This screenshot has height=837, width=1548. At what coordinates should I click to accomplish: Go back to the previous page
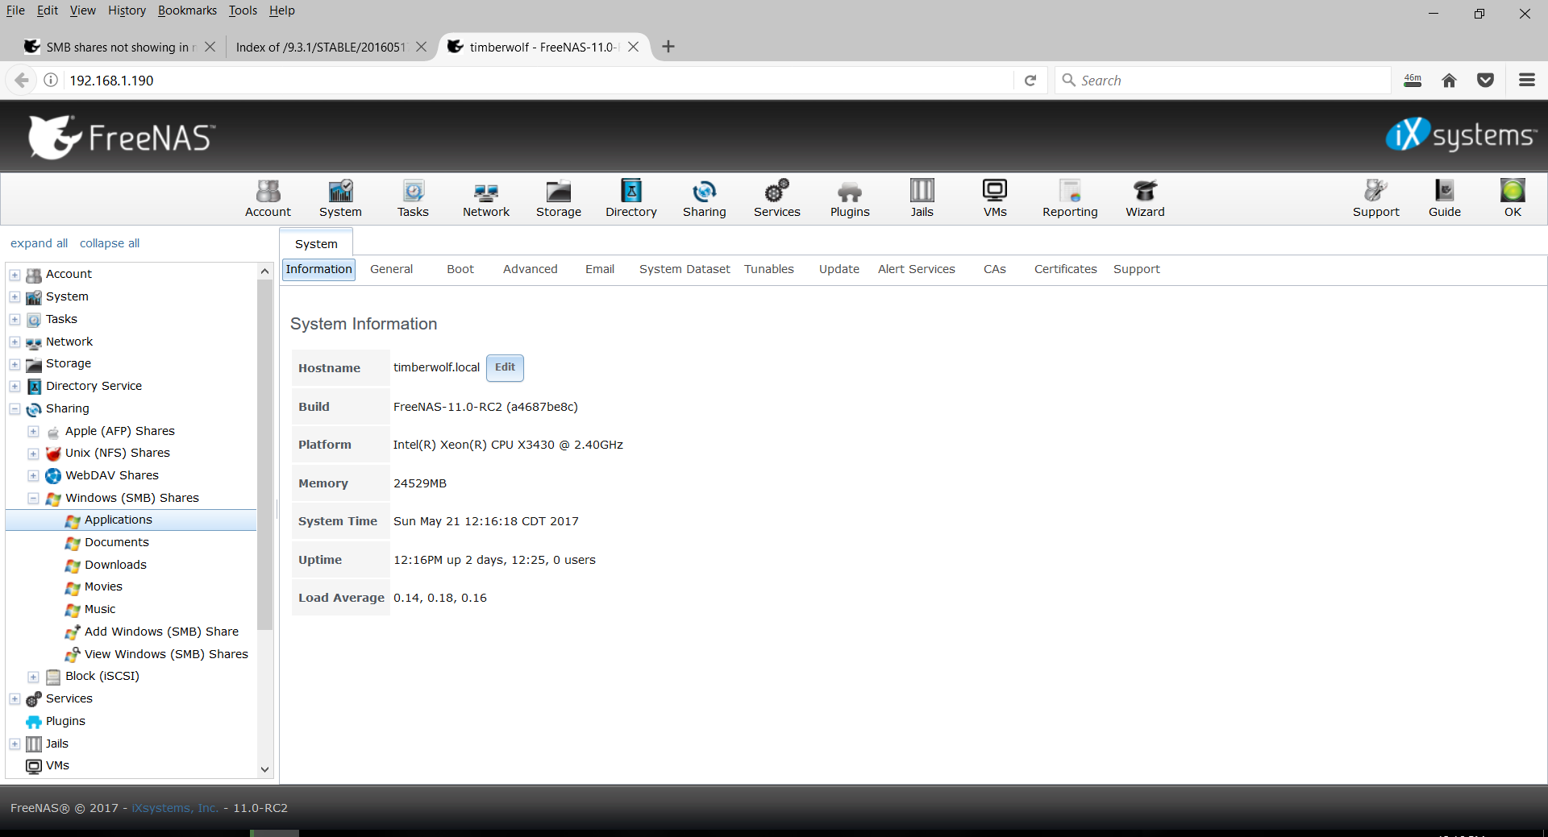click(22, 81)
